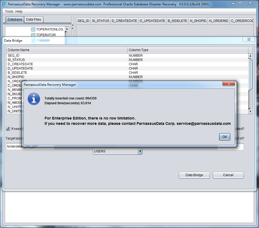The width and height of the screenshot is (259, 228).
Task: Click the ParnassusData 'P' application icon
Action: click(4, 4)
